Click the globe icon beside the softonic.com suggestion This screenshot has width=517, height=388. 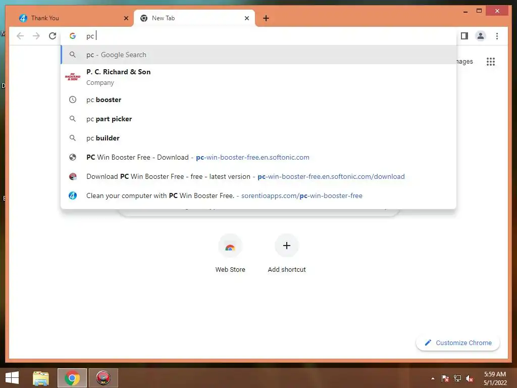[73, 157]
